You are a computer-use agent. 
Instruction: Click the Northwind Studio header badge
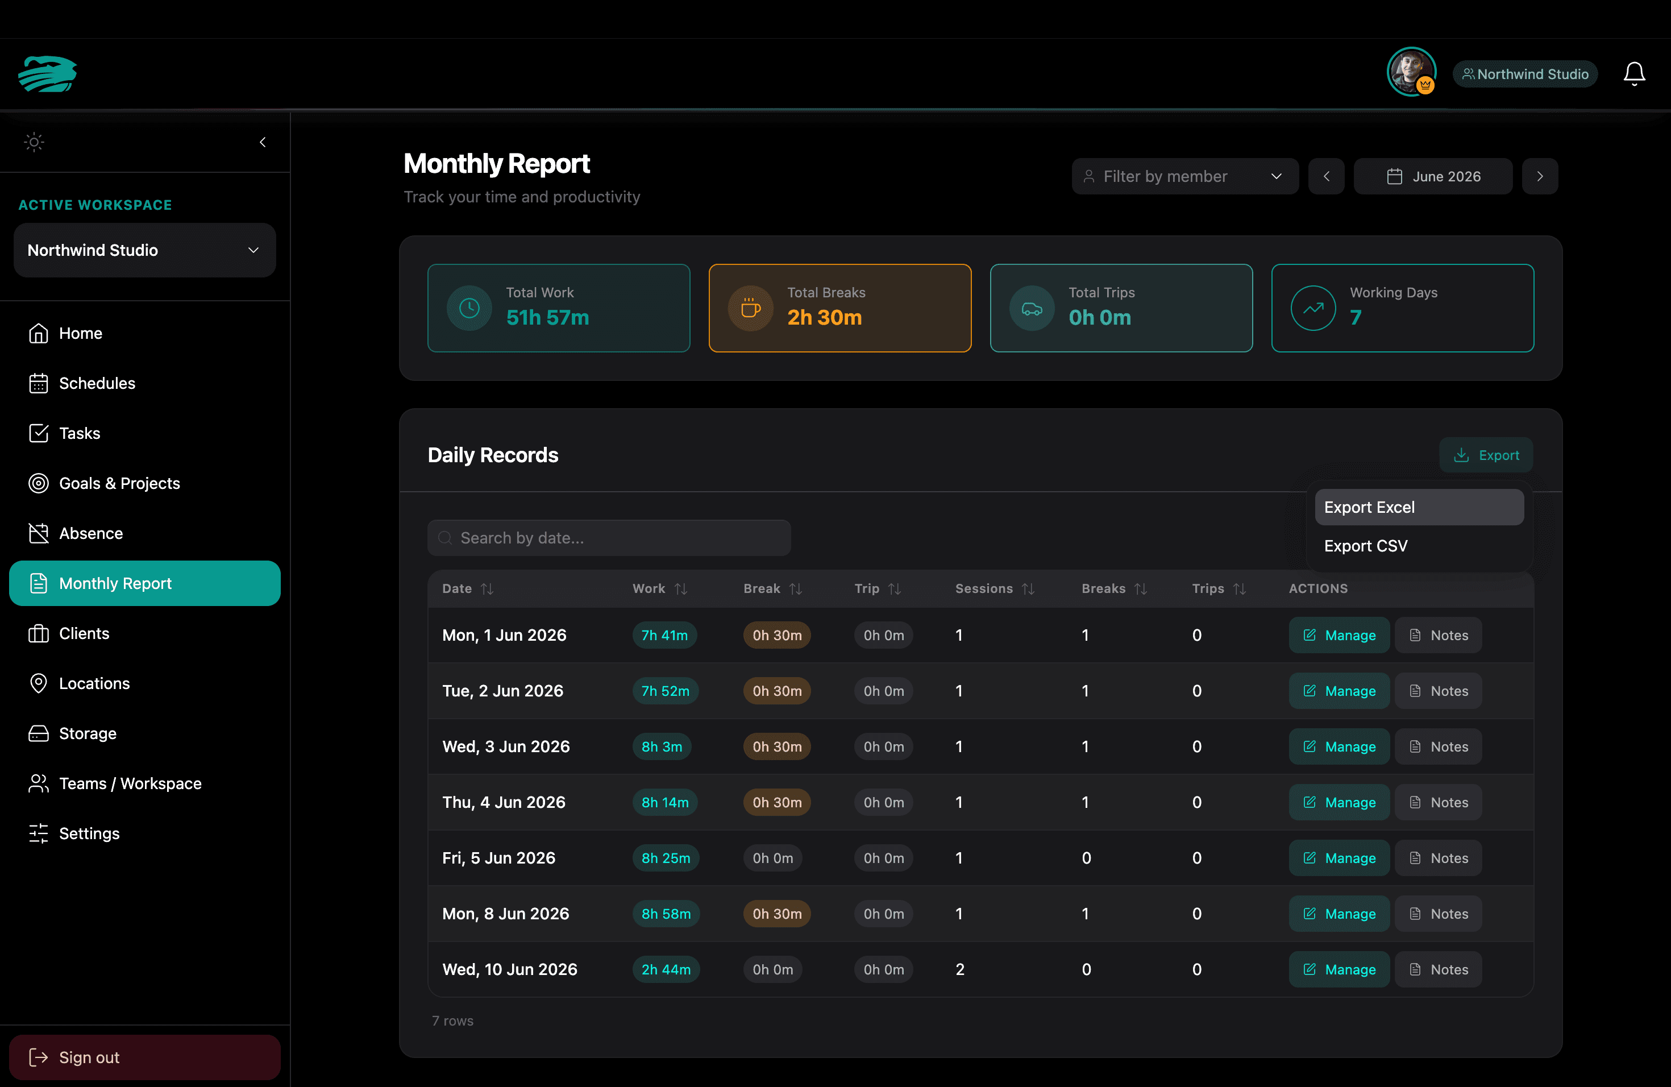click(x=1525, y=74)
